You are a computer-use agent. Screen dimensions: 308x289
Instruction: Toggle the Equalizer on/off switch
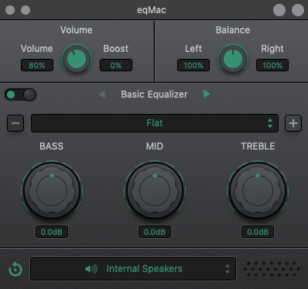20,95
